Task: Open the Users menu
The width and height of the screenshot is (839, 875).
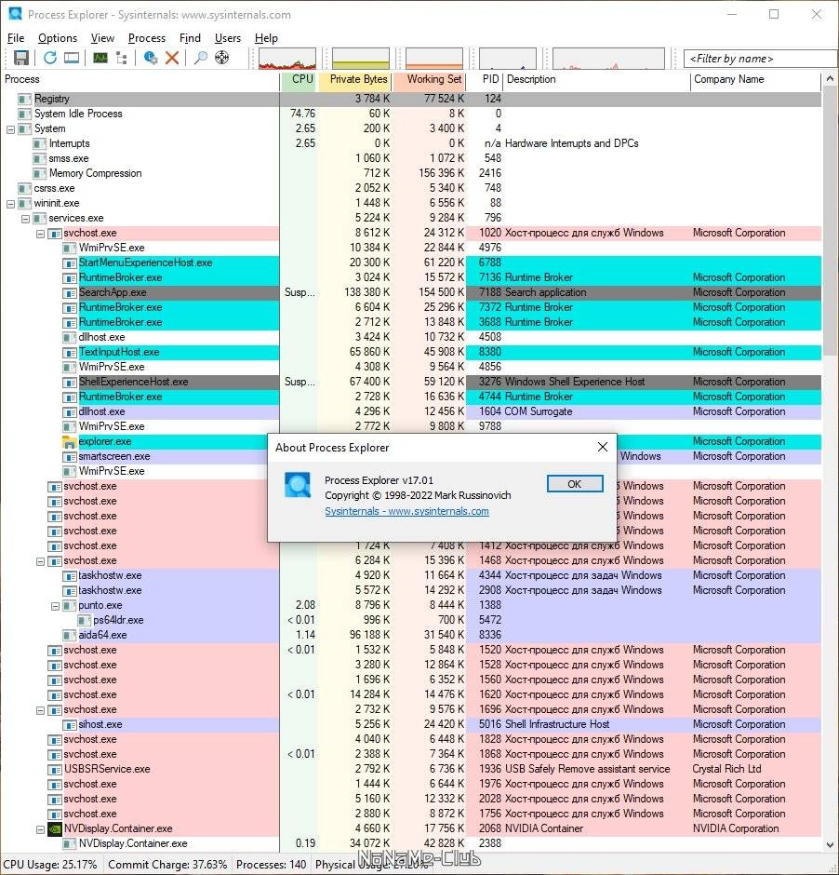Action: (x=228, y=38)
